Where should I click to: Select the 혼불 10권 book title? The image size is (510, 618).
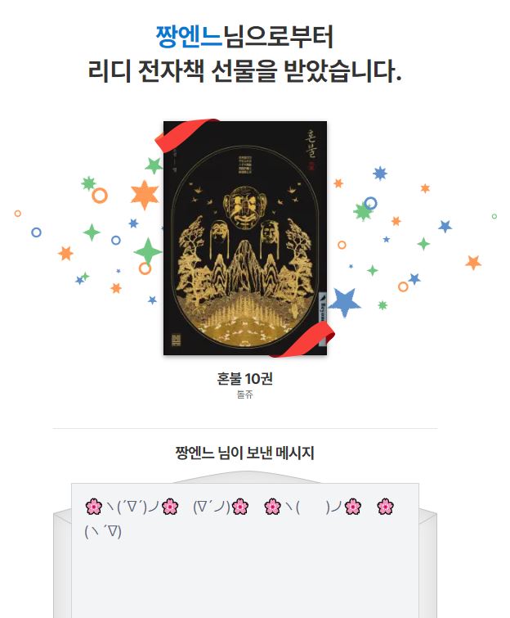point(244,379)
